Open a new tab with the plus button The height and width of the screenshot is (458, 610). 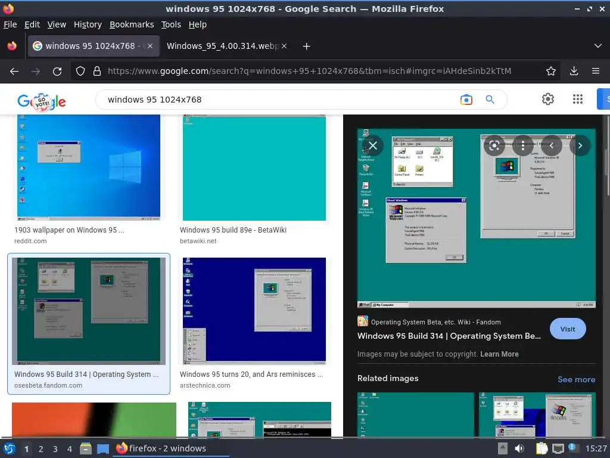[307, 47]
